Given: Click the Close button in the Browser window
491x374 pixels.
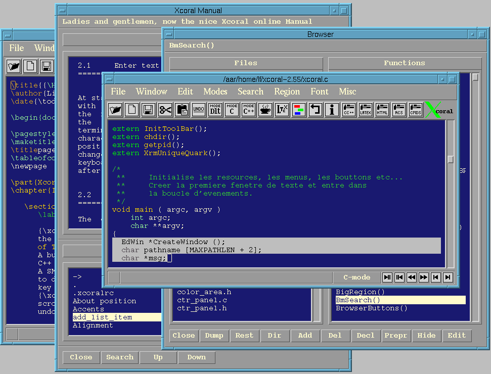Looking at the screenshot, I should click(184, 336).
